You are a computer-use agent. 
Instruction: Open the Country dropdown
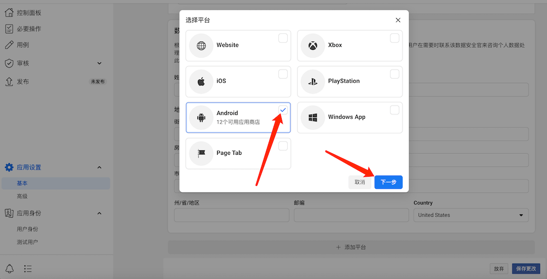coord(471,215)
